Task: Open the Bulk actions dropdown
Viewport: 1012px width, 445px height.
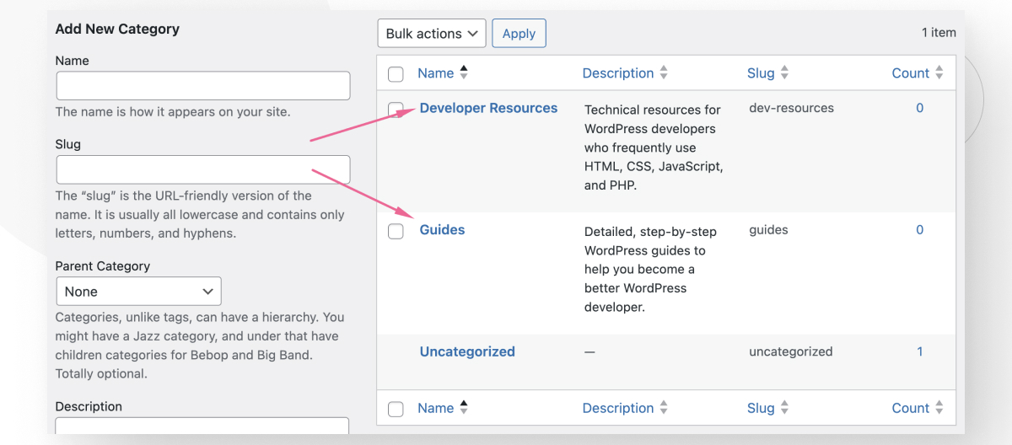Action: coord(432,34)
